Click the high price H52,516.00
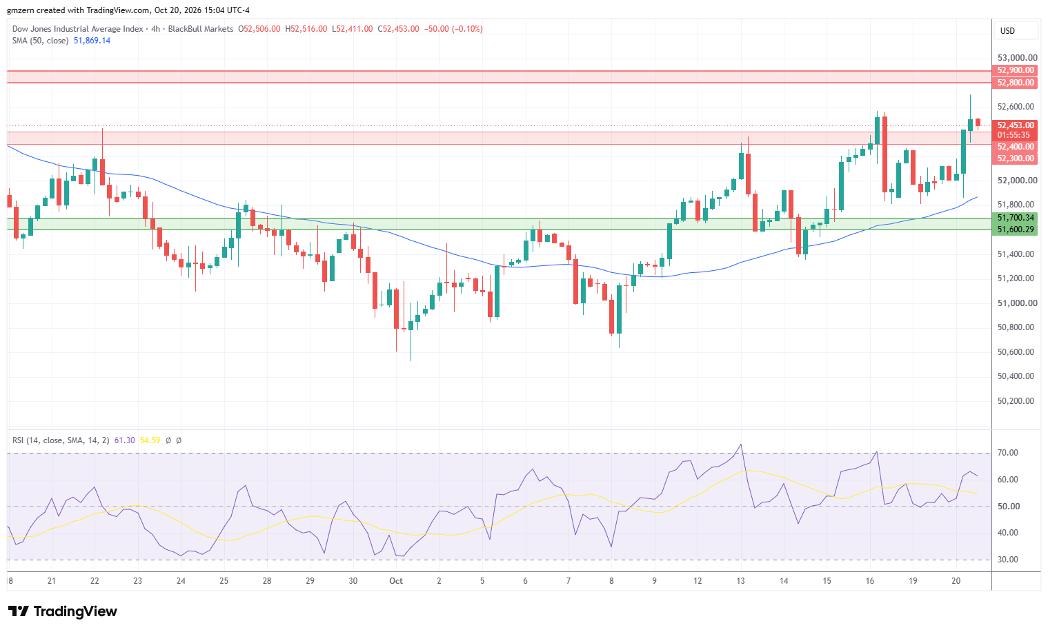The width and height of the screenshot is (1048, 632). [306, 29]
